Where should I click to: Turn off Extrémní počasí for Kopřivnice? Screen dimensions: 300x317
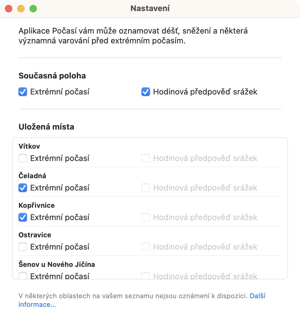pos(23,217)
